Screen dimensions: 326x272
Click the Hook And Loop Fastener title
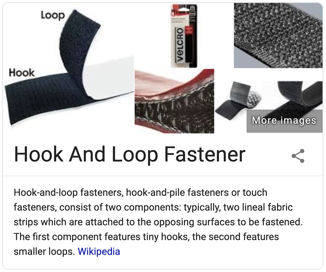pos(130,155)
